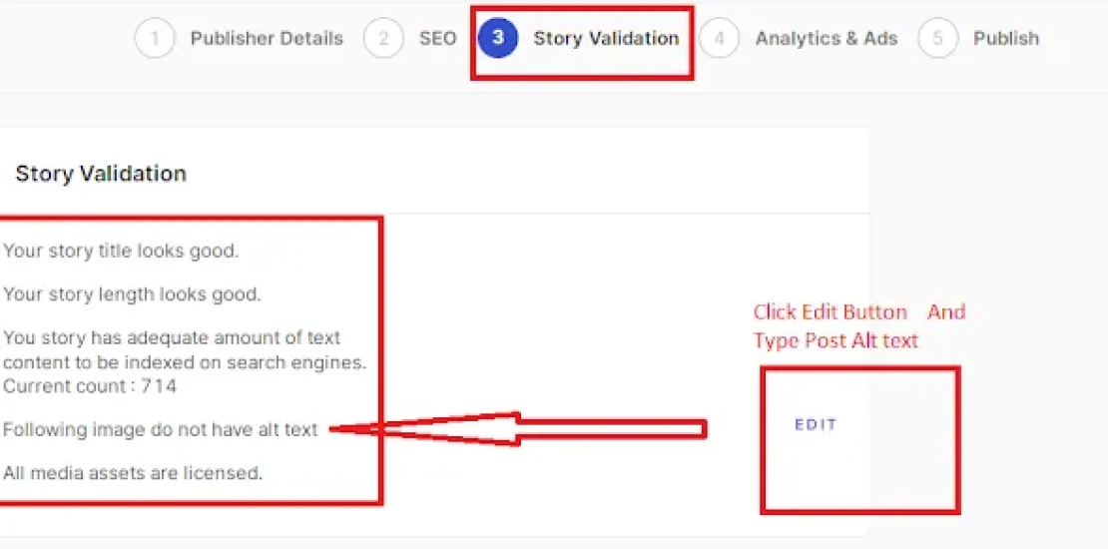Click the blue step 3 circle icon
This screenshot has width=1108, height=549.
(498, 39)
